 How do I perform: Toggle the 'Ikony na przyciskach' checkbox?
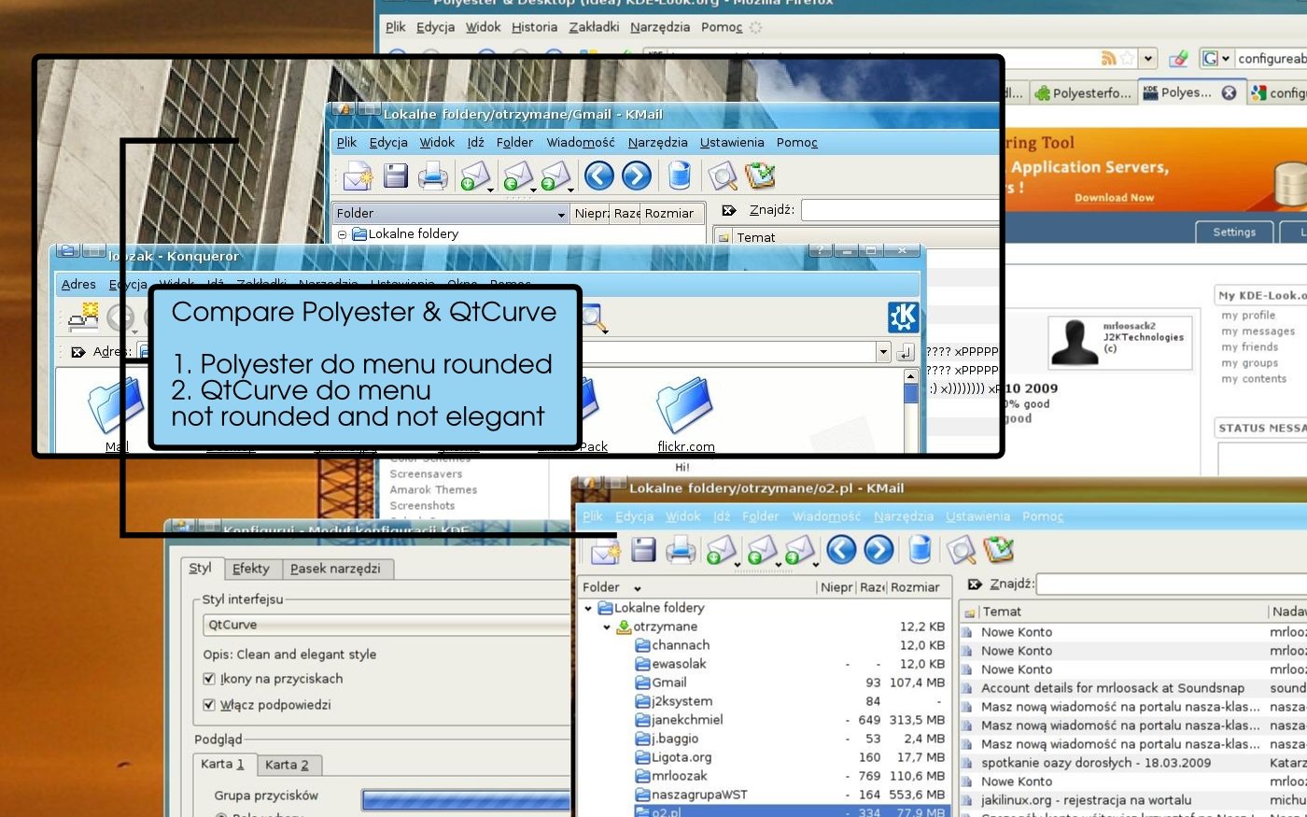209,679
